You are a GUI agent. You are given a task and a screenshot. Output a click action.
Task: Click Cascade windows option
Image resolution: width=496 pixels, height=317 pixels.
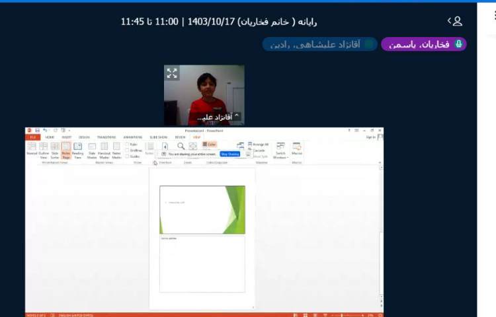point(257,151)
